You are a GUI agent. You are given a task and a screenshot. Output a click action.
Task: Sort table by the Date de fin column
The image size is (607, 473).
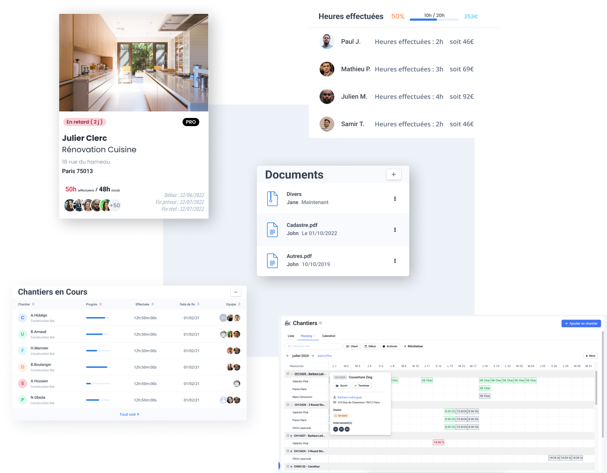190,304
